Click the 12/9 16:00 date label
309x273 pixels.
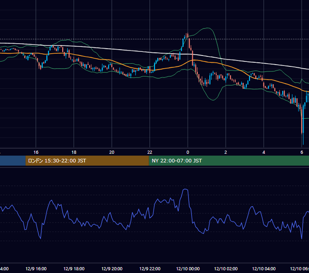point(36,268)
